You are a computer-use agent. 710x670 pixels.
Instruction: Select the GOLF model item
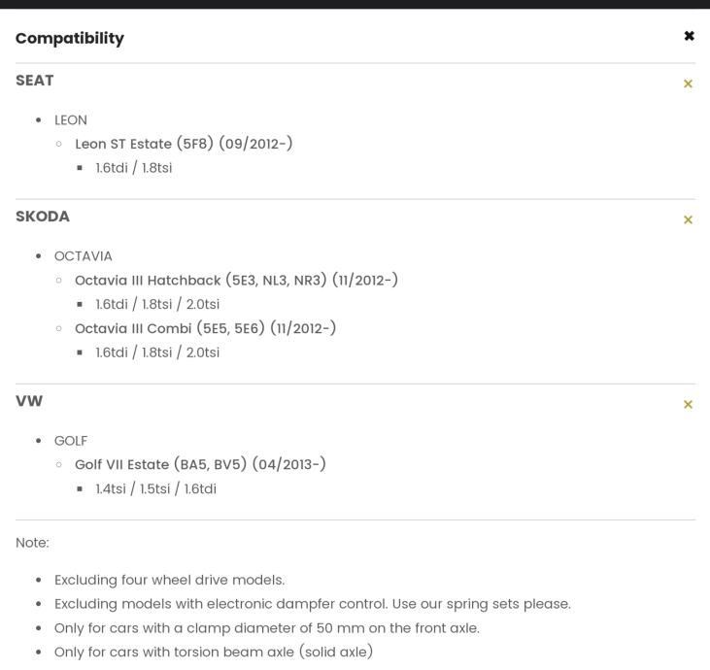tap(71, 441)
